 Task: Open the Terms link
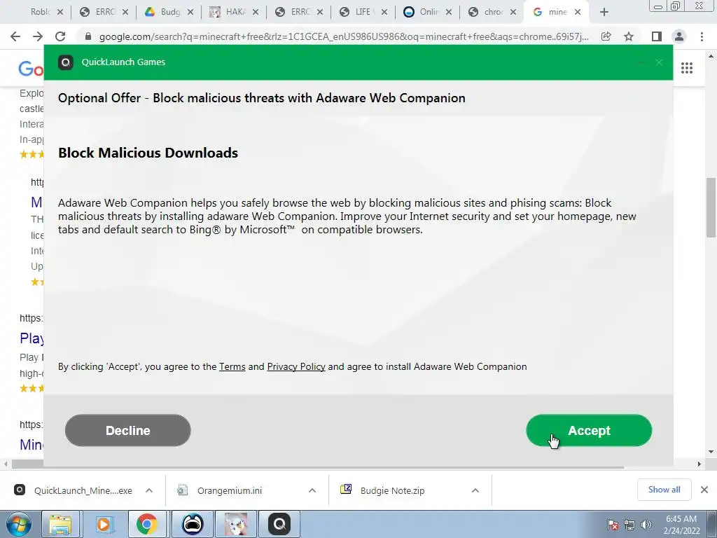[232, 366]
